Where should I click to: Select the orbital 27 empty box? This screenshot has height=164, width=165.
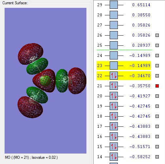coord(114,25)
